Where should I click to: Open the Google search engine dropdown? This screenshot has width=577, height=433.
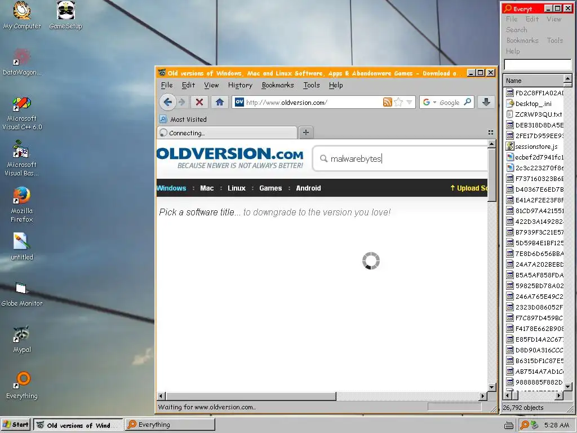pyautogui.click(x=429, y=102)
